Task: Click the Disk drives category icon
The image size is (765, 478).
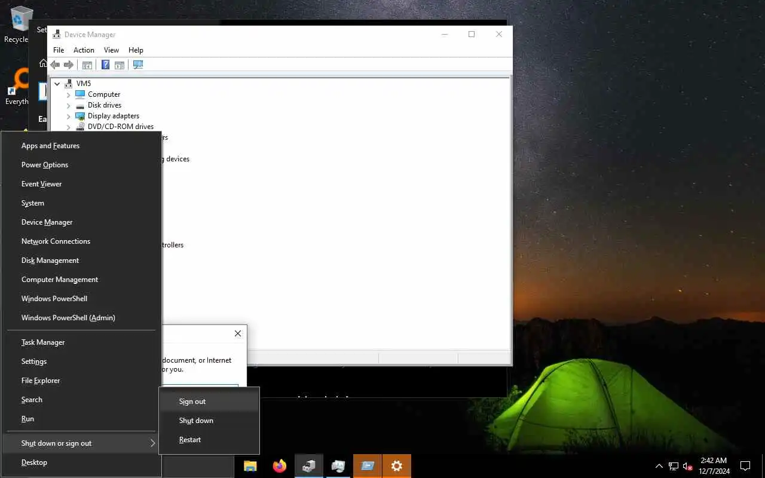Action: tap(80, 105)
